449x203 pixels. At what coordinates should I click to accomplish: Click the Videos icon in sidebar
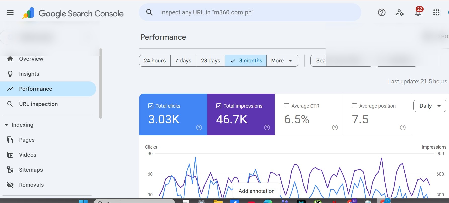click(x=10, y=155)
